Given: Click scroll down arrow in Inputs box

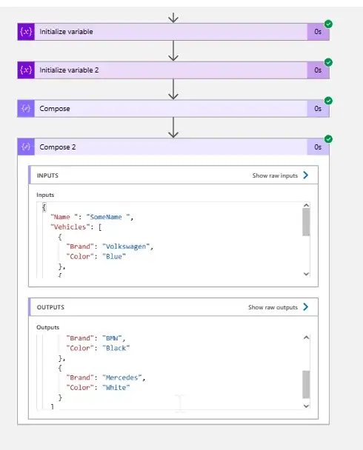Looking at the screenshot, I should click(306, 274).
